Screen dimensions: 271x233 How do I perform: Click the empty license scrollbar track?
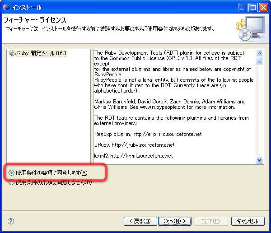point(259,113)
